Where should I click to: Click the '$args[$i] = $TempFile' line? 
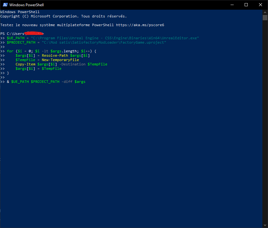tap(38, 69)
